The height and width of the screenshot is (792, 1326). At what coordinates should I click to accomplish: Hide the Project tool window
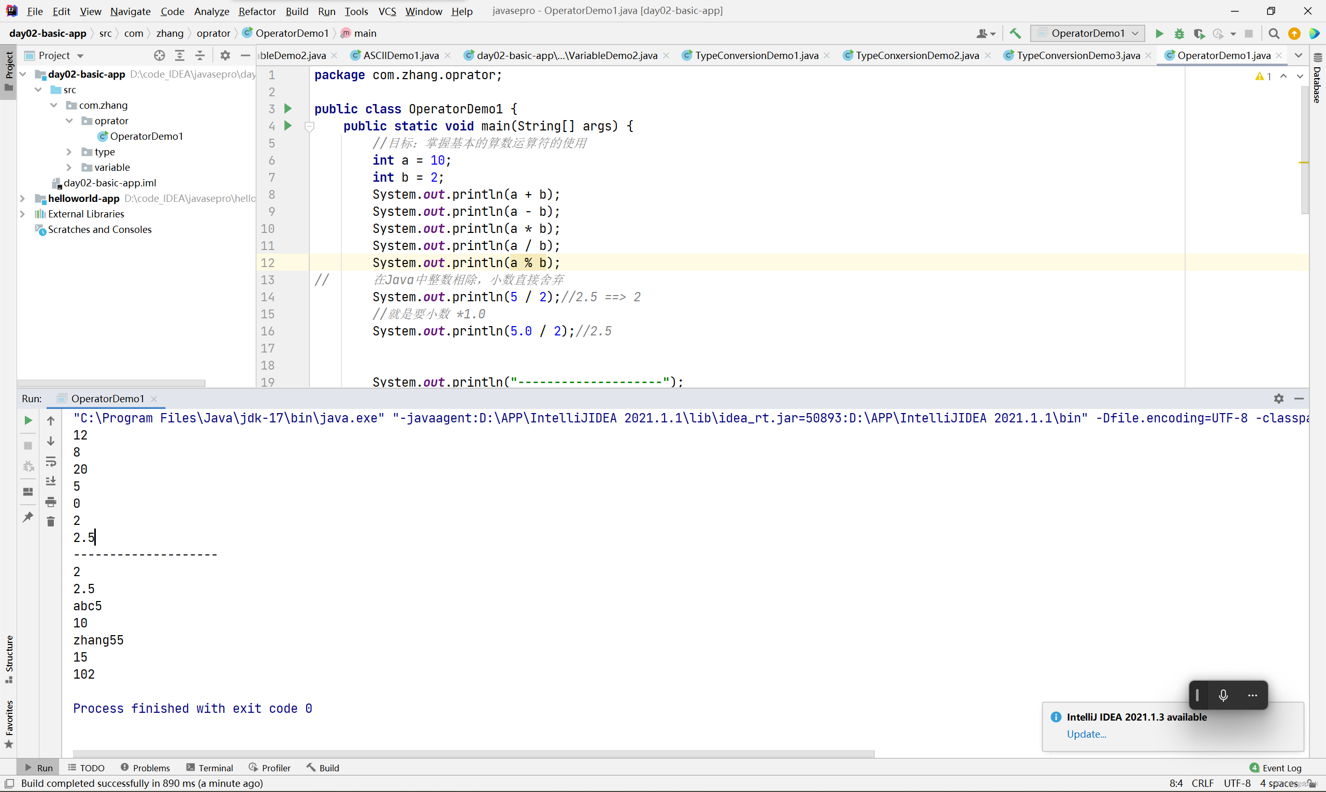245,55
